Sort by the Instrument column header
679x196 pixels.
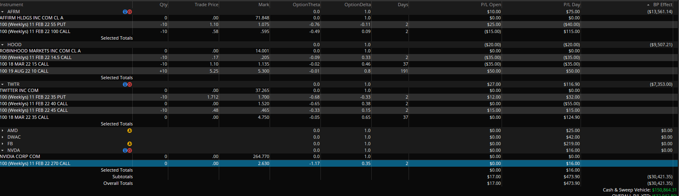point(12,5)
